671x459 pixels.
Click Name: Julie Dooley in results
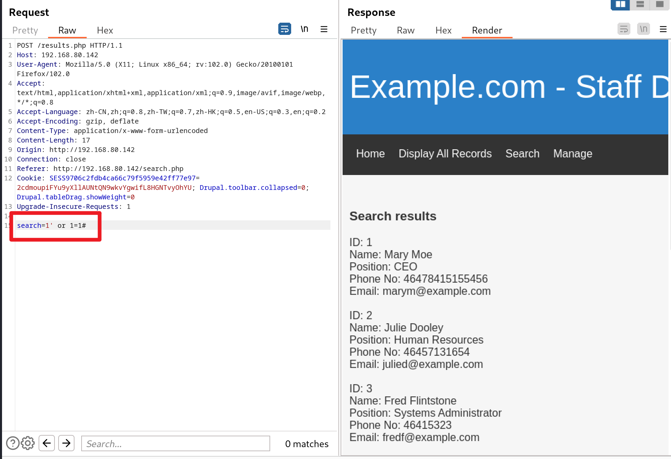[396, 328]
